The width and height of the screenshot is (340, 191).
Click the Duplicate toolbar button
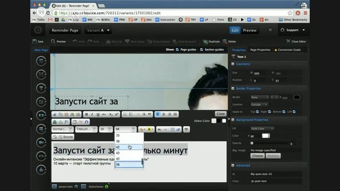(211, 41)
